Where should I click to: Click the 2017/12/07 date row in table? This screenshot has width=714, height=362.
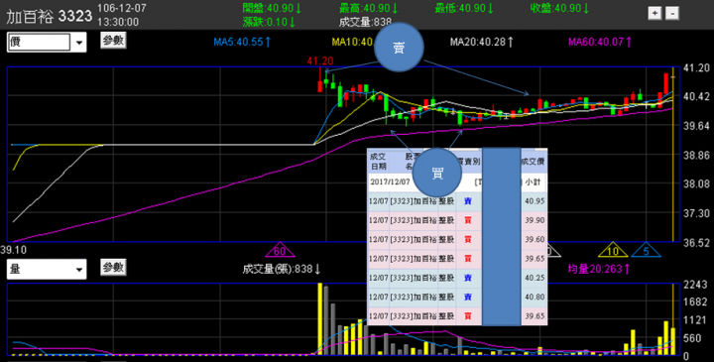tap(391, 181)
